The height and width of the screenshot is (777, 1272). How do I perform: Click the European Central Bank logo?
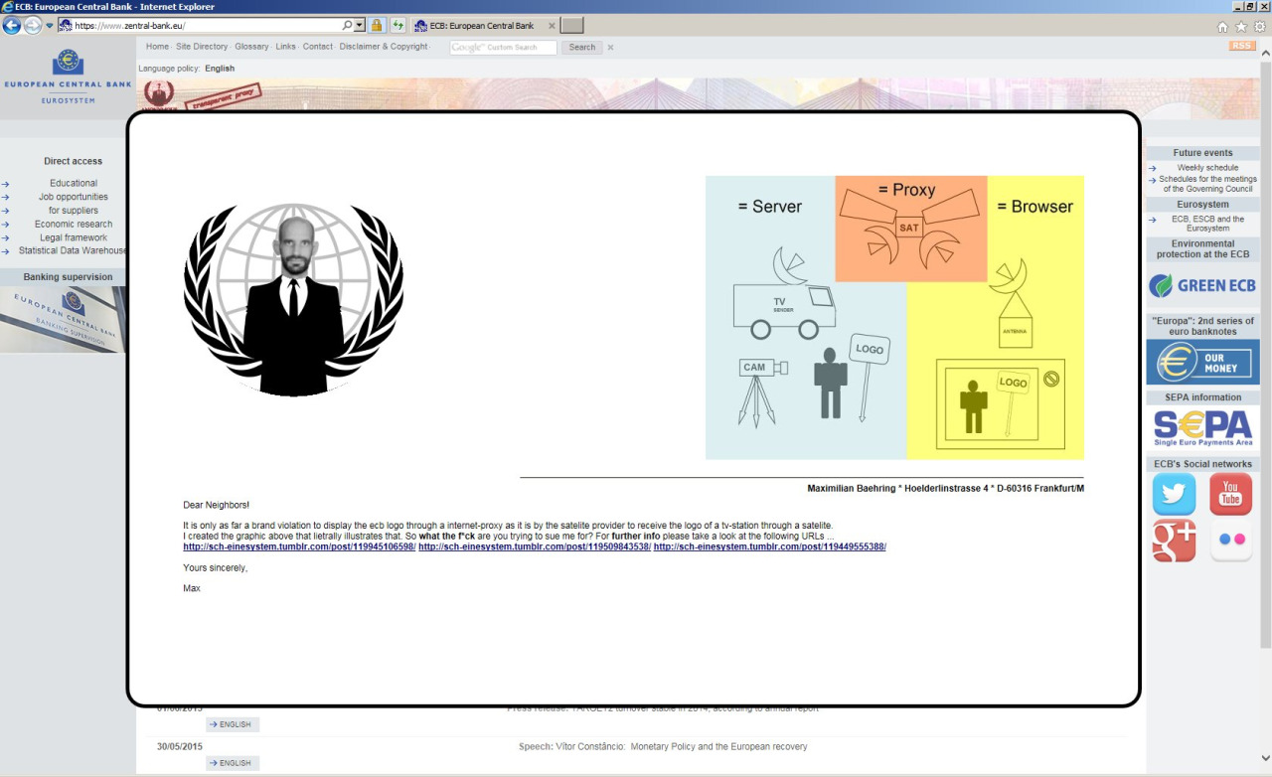click(x=68, y=77)
